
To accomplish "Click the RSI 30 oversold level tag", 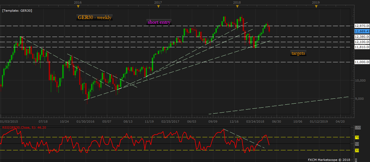I will (x=357, y=150).
